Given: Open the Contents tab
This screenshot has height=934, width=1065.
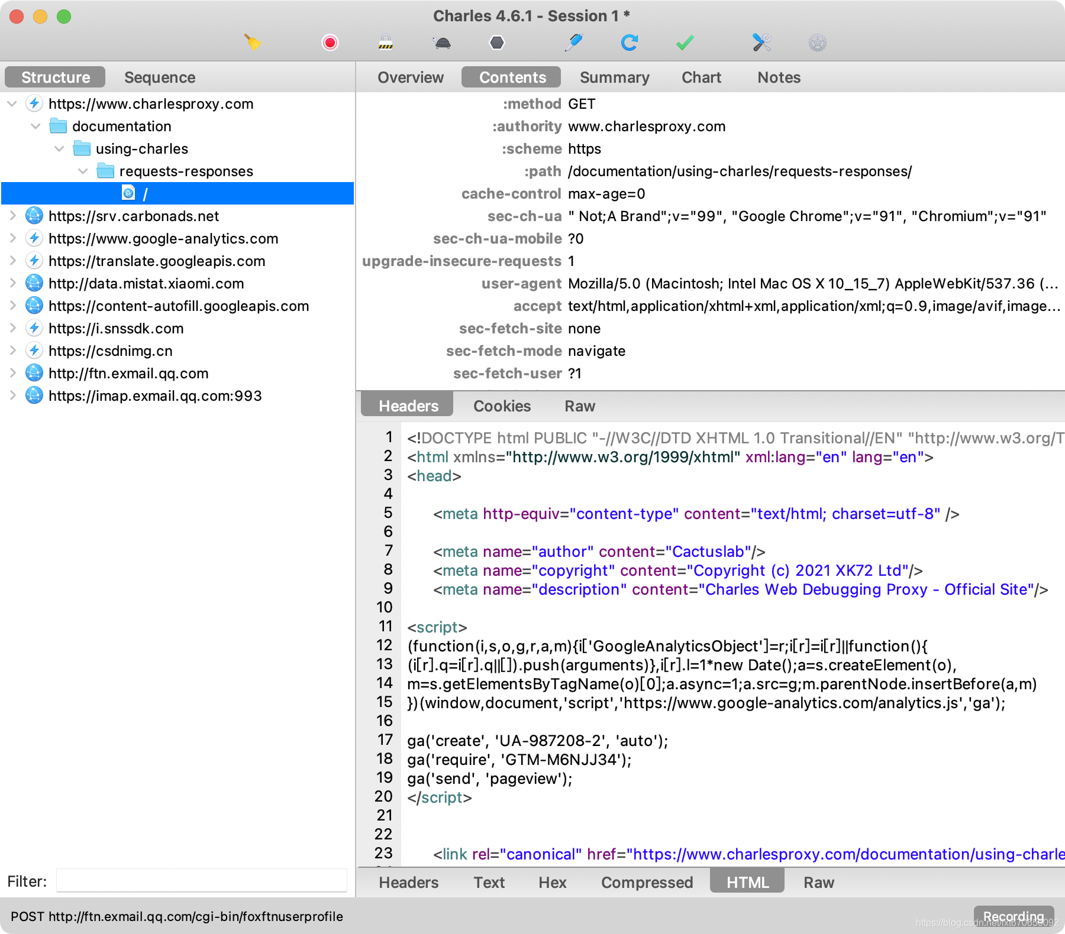Looking at the screenshot, I should point(512,77).
